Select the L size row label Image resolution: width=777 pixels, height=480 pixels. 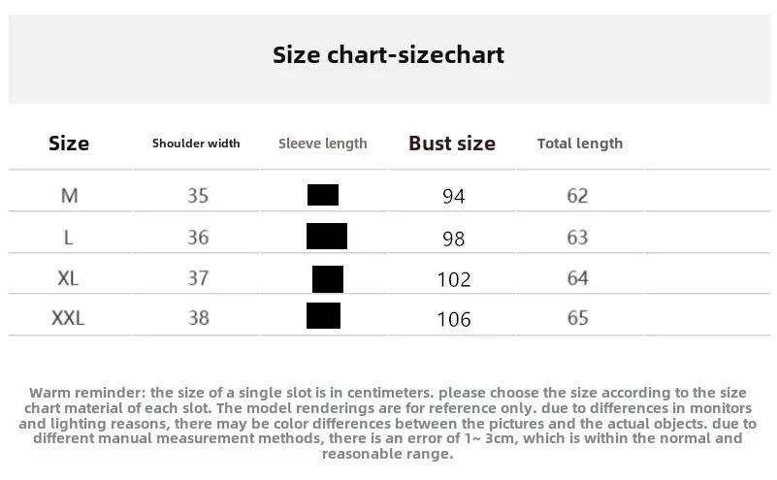68,238
